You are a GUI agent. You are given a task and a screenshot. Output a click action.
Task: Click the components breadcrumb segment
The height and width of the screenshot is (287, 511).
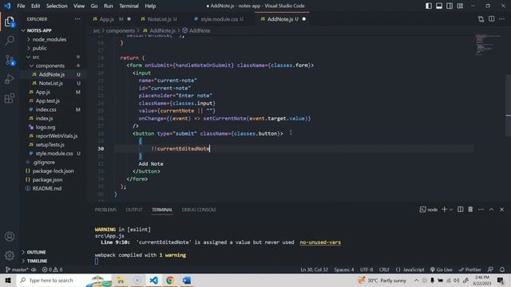coord(121,30)
